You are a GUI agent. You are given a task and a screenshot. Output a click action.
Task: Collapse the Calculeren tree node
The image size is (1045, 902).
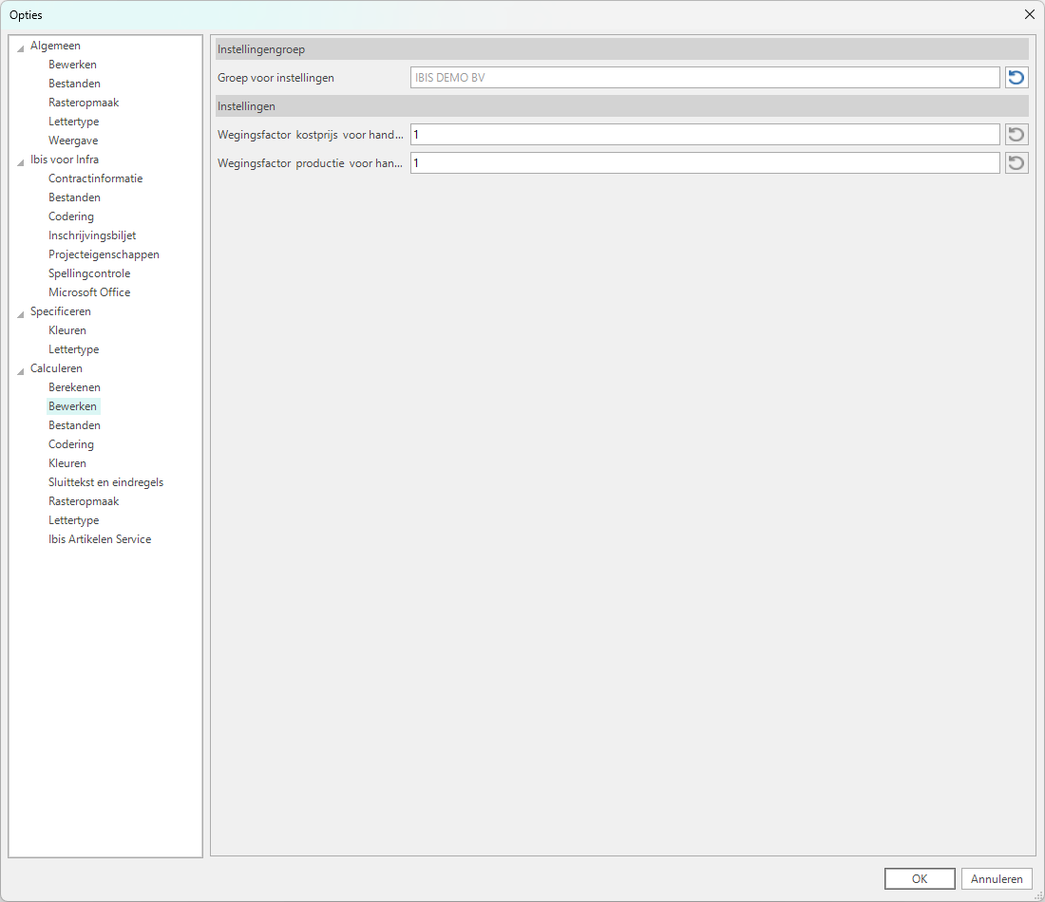tap(21, 369)
